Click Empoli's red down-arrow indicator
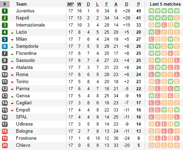Viewport: 183px width, 150px height. [12, 111]
